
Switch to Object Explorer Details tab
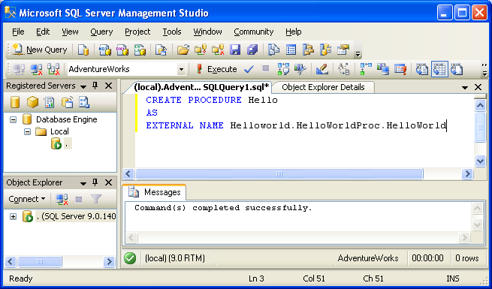(323, 87)
